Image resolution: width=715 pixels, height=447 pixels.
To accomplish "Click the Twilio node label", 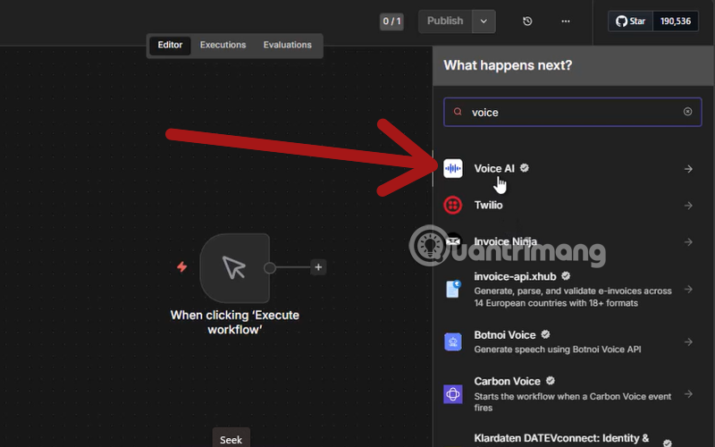I will 488,205.
